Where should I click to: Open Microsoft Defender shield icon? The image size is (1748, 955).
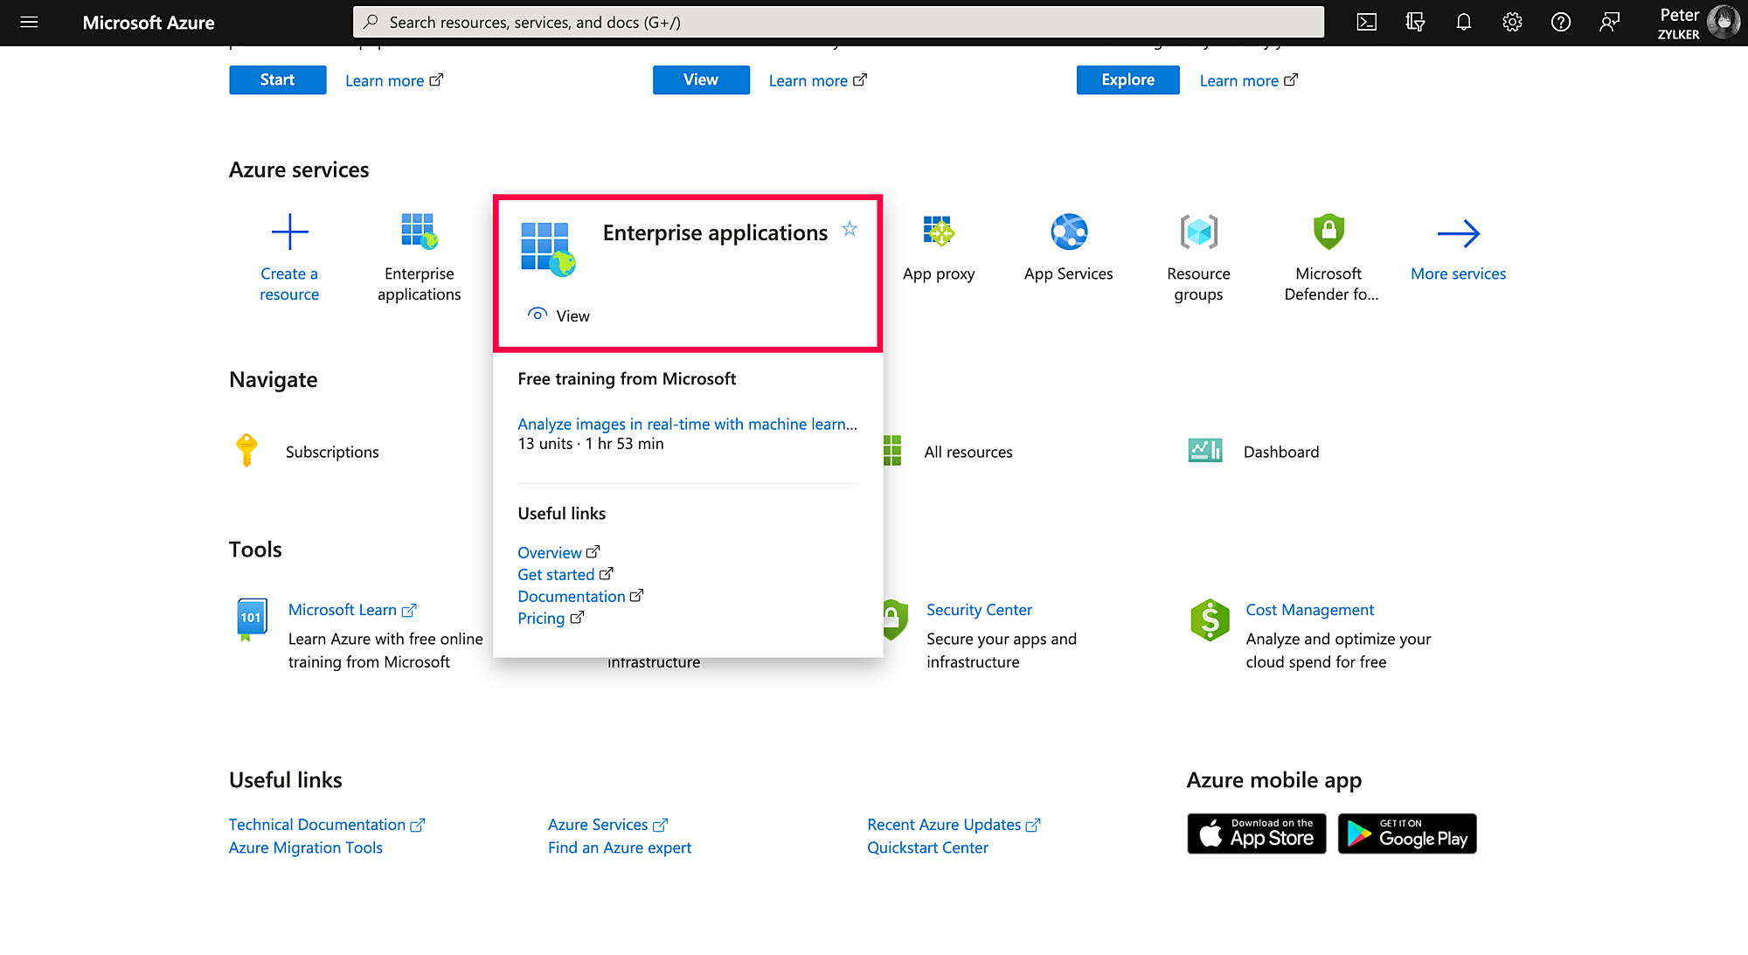[x=1328, y=232]
